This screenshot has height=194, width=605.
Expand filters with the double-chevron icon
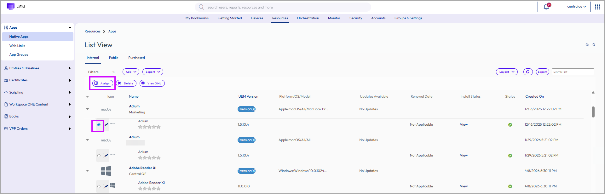(113, 72)
